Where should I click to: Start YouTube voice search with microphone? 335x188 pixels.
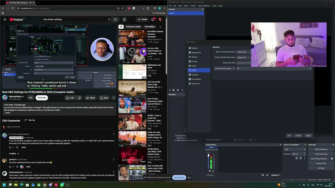124,19
